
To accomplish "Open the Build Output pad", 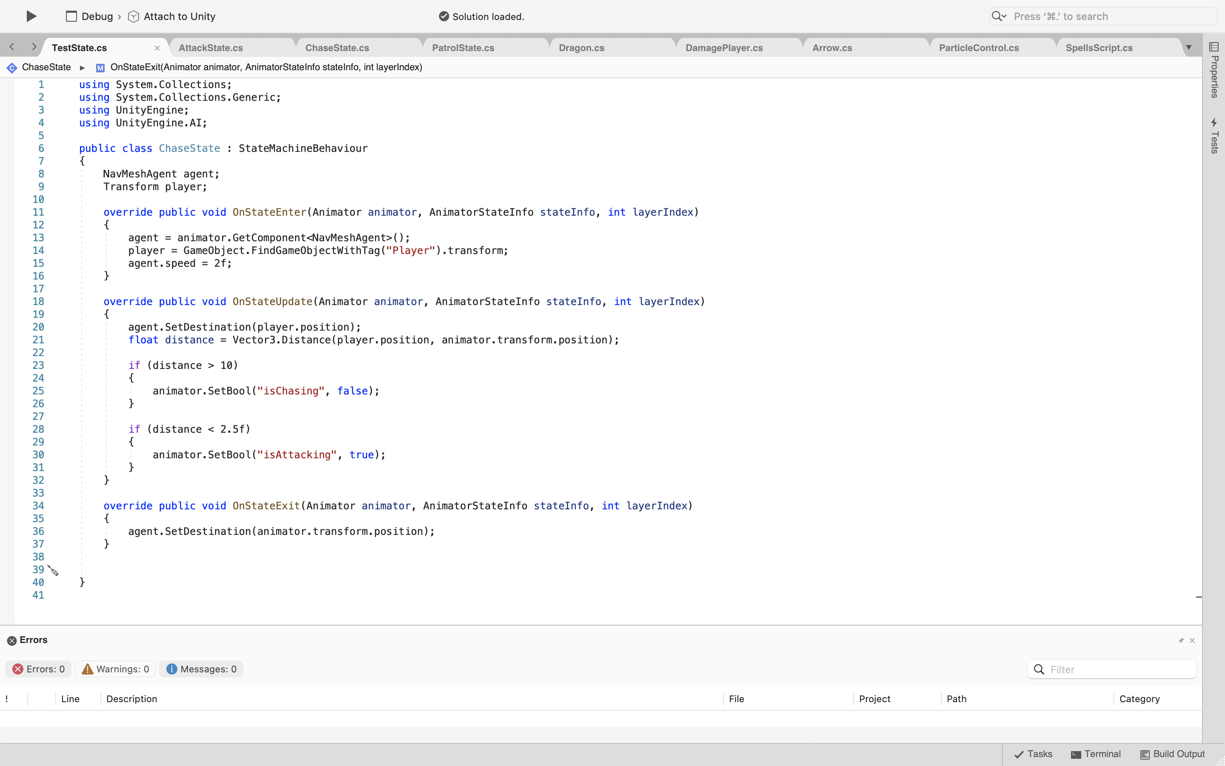I will [x=1173, y=754].
